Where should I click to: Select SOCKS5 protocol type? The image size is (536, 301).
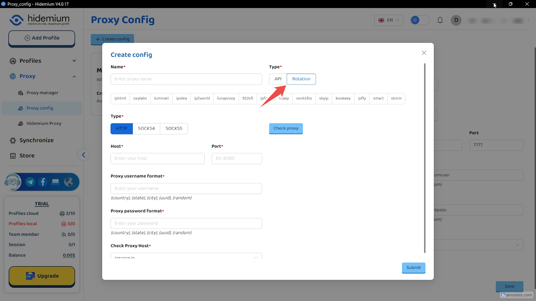pyautogui.click(x=174, y=128)
